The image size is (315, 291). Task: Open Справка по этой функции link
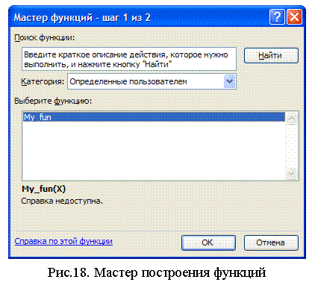click(63, 241)
